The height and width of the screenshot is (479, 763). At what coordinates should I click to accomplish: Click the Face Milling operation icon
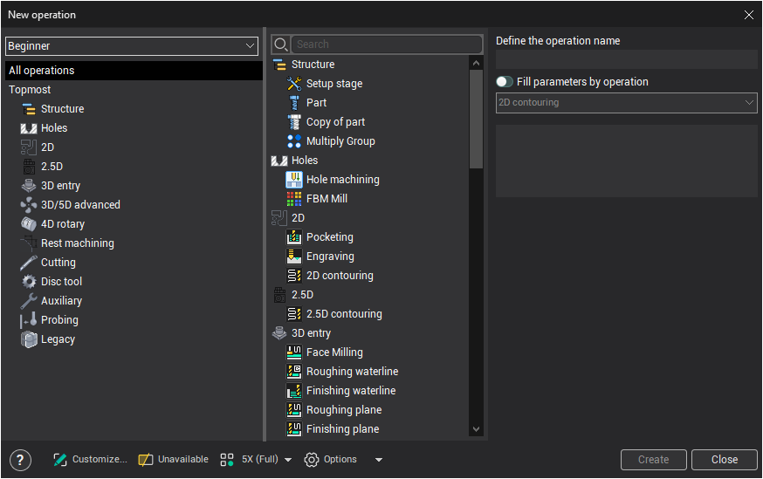pos(294,352)
